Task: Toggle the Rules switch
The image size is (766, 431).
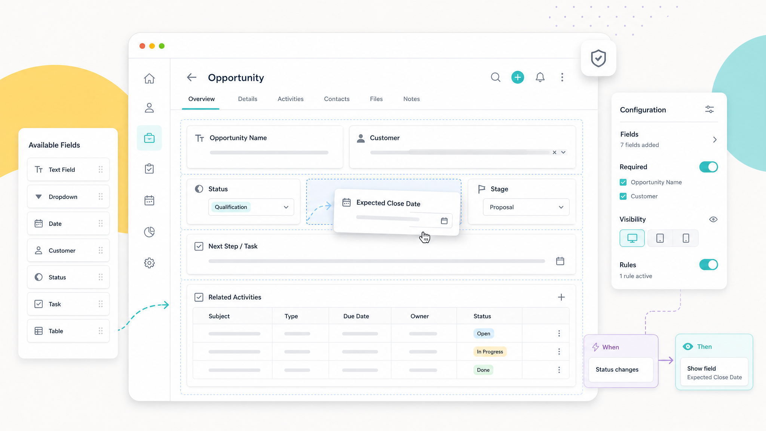Action: pyautogui.click(x=708, y=265)
